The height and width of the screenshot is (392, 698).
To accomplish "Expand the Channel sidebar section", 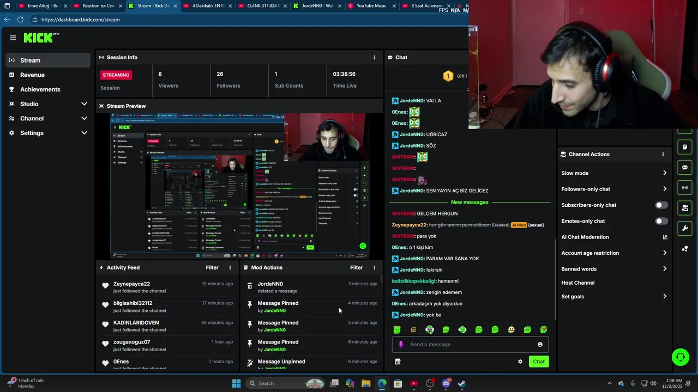I will coord(84,118).
